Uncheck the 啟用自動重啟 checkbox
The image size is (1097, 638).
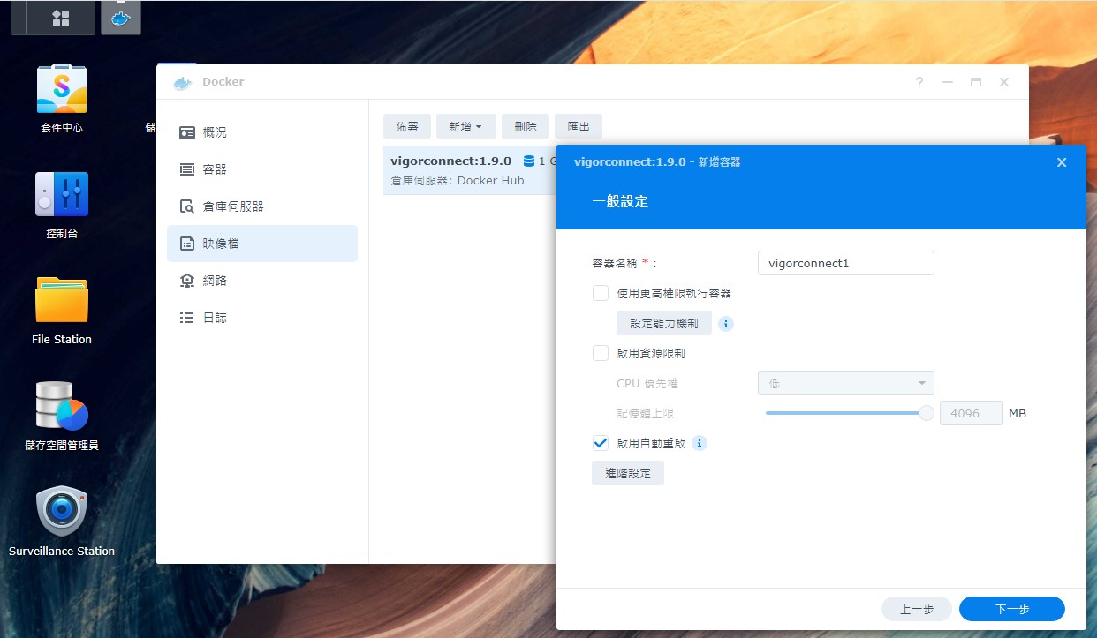tap(601, 443)
